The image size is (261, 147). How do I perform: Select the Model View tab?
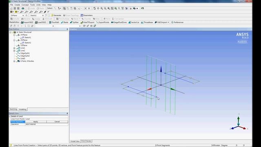click(75, 141)
